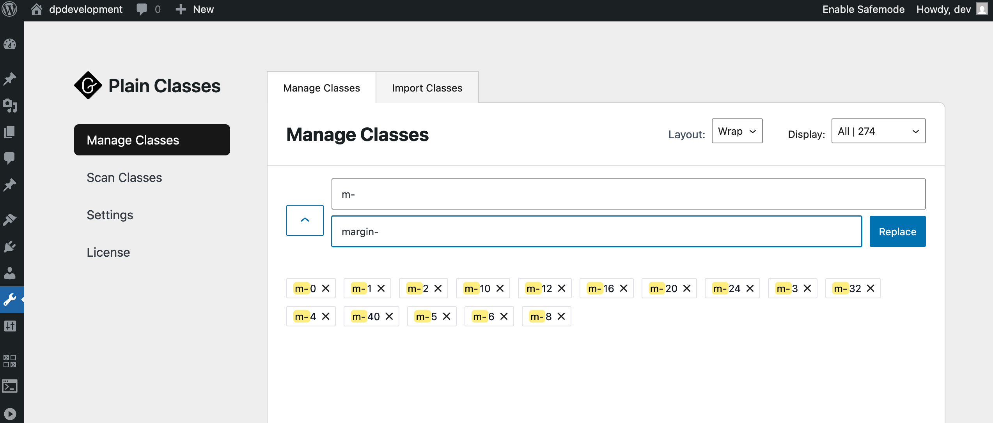Image resolution: width=993 pixels, height=423 pixels.
Task: Remove the m-12 class
Action: point(562,288)
